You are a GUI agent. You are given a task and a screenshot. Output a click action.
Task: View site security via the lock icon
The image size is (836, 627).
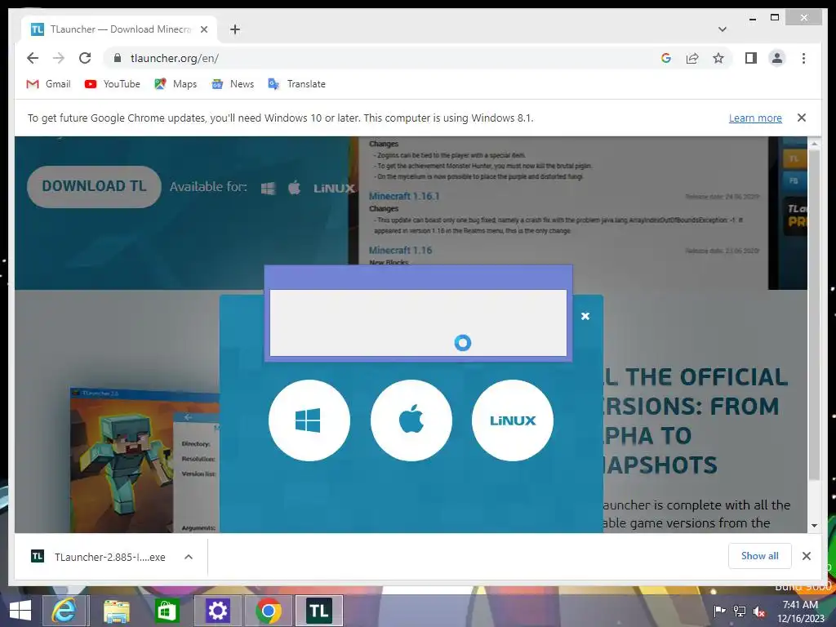[118, 58]
